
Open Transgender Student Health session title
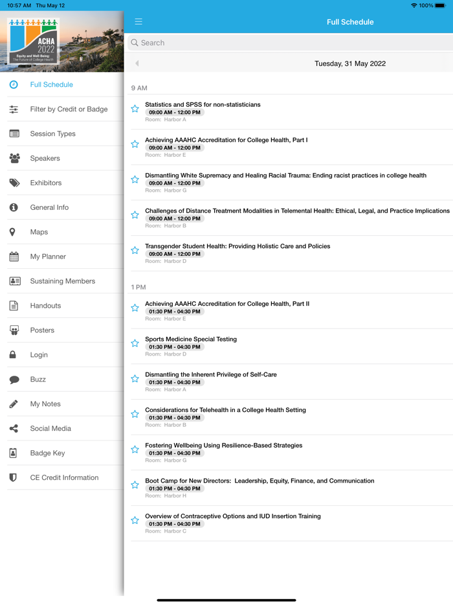[238, 246]
